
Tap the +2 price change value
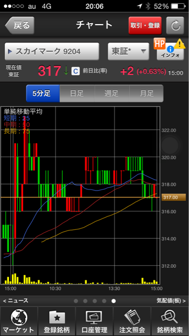(x=127, y=71)
